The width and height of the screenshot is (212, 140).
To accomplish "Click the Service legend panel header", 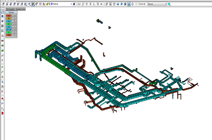I will [11, 13].
